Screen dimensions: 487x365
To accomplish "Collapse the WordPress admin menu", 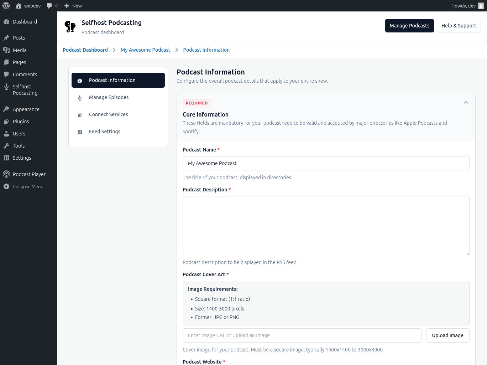I will click(x=23, y=186).
